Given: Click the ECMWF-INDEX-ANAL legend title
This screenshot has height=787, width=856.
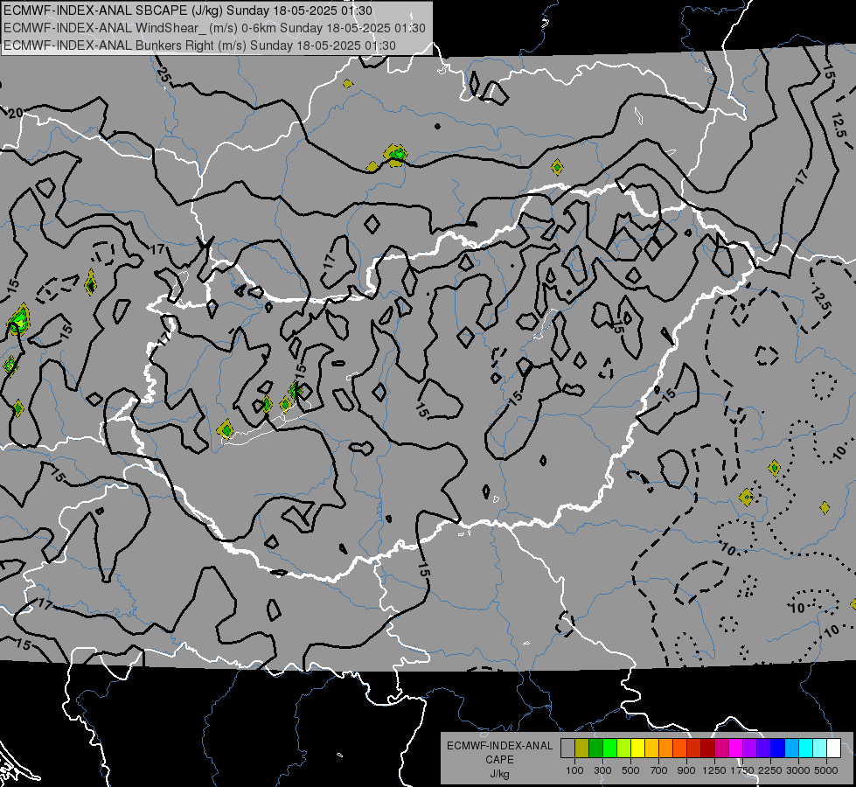Looking at the screenshot, I should 499,746.
